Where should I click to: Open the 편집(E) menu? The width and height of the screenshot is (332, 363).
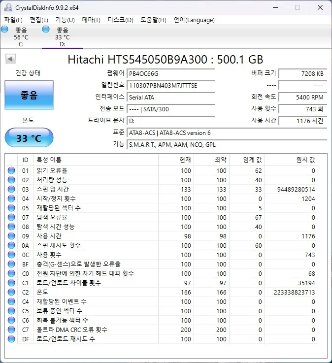(39, 20)
